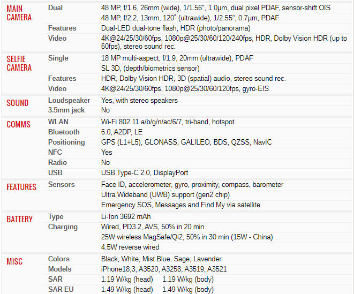This screenshot has width=354, height=294.
Task: Open the SELFIE CAMERA section heading
Action: click(19, 63)
